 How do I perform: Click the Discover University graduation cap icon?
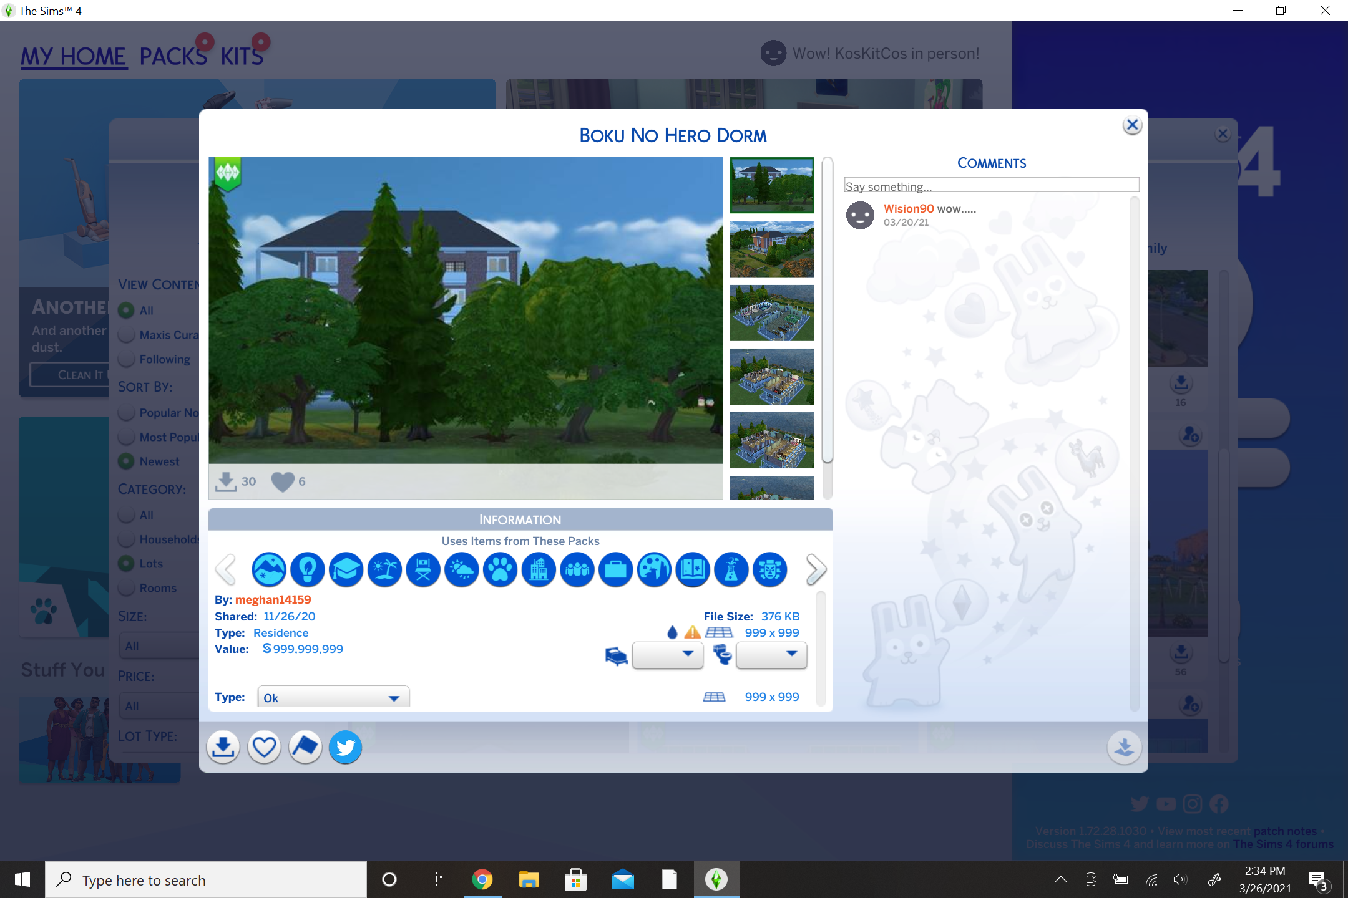pos(346,569)
